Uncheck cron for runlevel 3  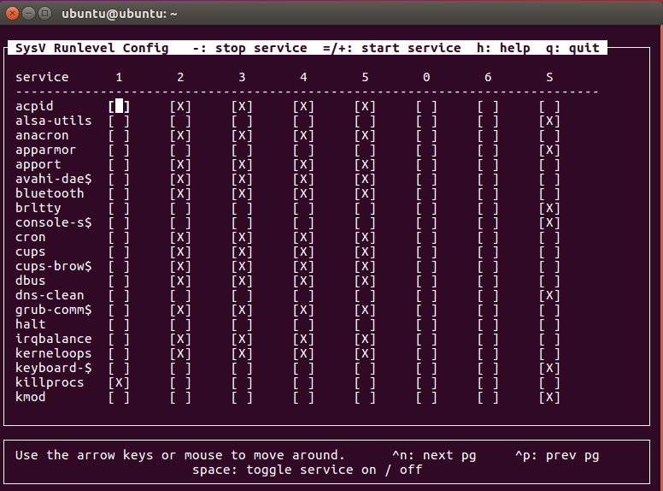(242, 237)
